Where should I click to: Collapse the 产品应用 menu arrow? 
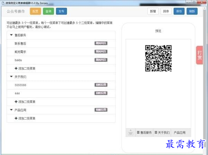point(11,110)
